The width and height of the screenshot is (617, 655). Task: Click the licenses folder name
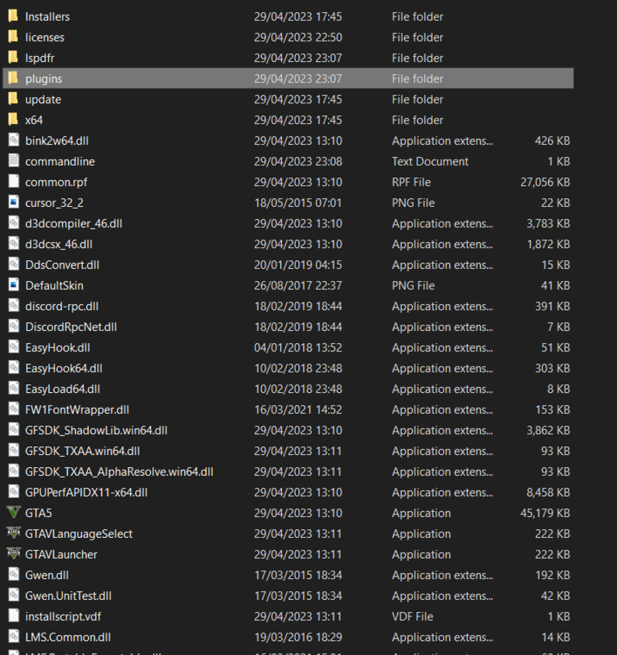(45, 38)
